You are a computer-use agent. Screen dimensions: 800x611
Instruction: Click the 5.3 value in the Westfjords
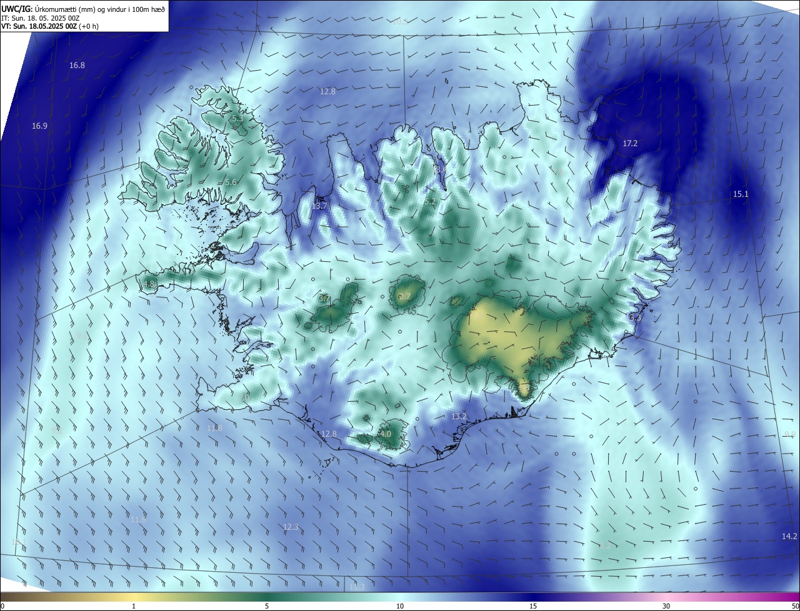pos(237,118)
